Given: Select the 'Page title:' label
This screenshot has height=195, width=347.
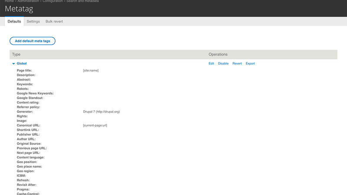Looking at the screenshot, I should tap(24, 71).
